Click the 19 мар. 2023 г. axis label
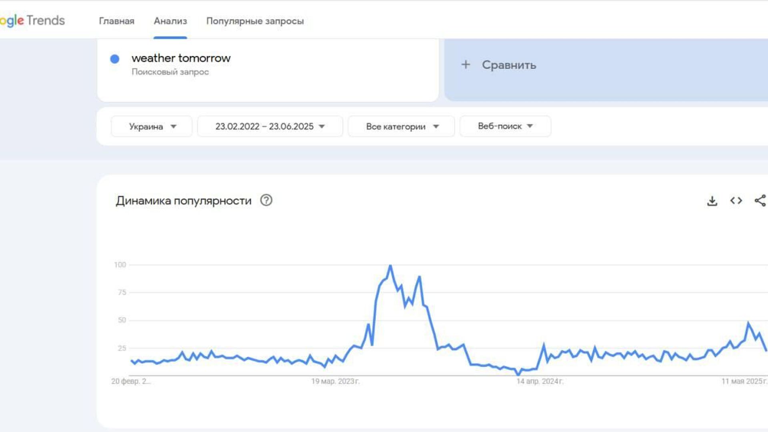Image resolution: width=768 pixels, height=432 pixels. (335, 381)
